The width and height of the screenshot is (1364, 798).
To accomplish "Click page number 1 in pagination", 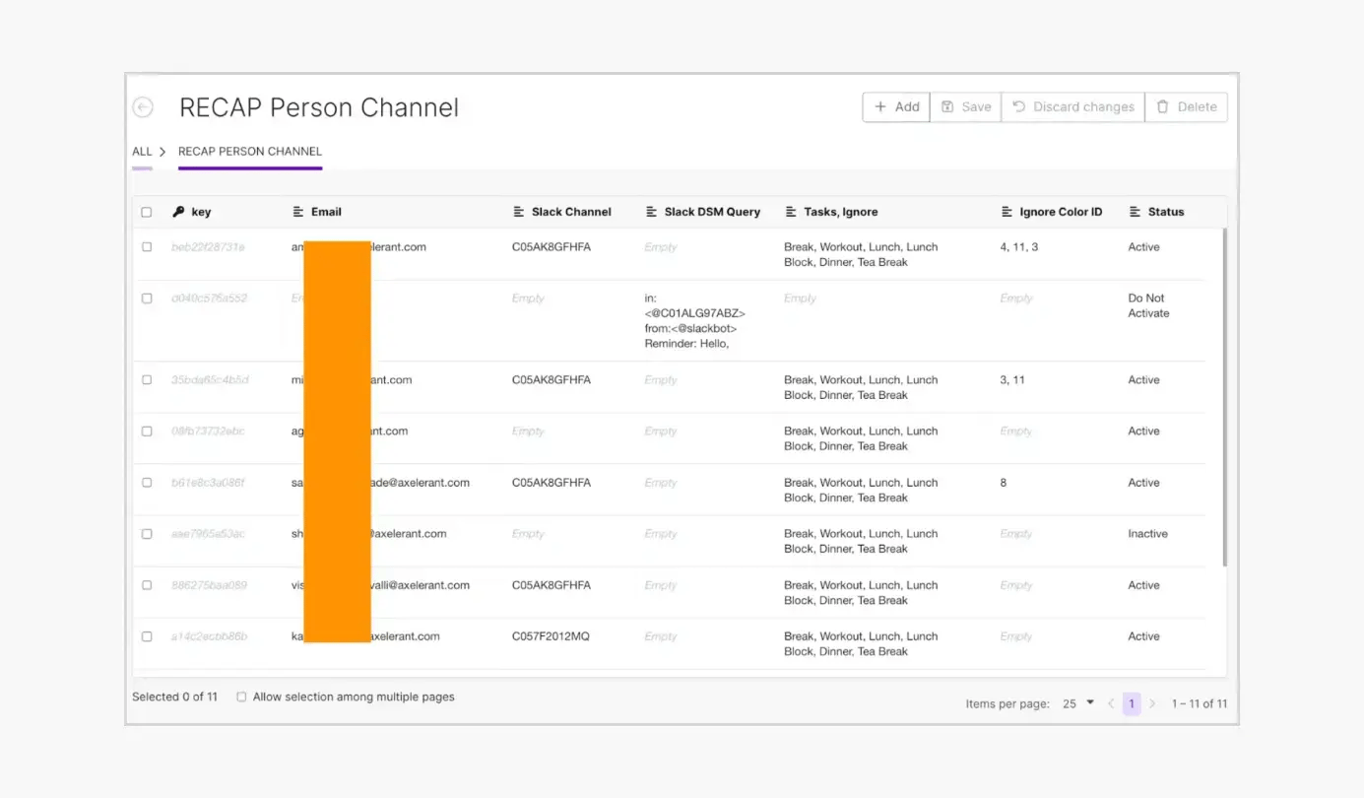I will [x=1132, y=703].
